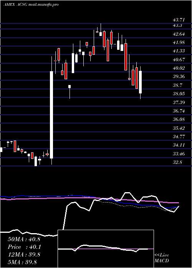The width and height of the screenshot is (192, 268).
Task: Click the 38.7 price axis label
Action: (177, 85)
